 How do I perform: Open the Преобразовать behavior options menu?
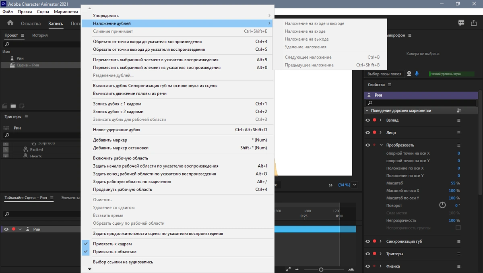[x=458, y=145]
